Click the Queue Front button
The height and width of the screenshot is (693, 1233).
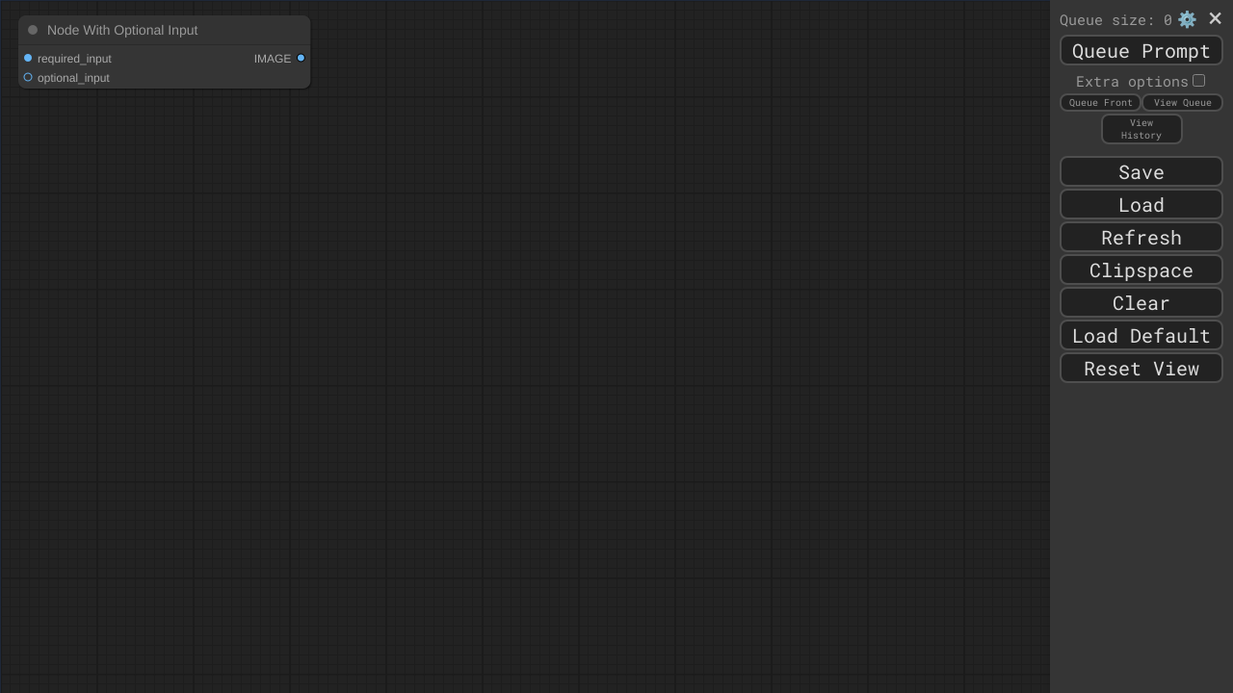1100,102
